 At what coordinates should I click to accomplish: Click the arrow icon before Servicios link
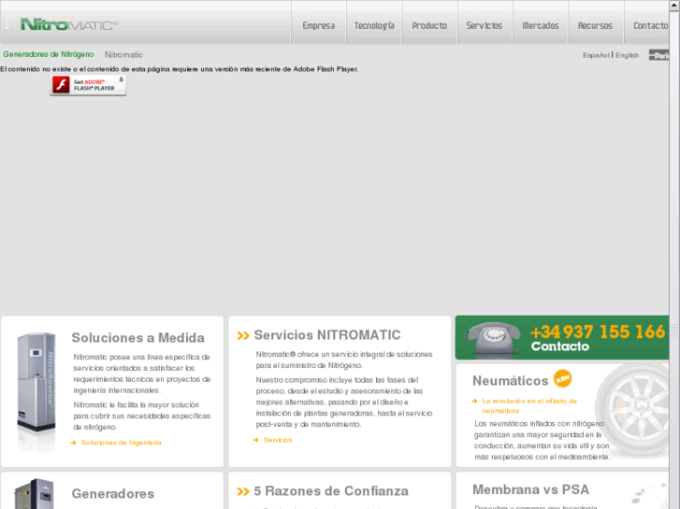click(256, 440)
